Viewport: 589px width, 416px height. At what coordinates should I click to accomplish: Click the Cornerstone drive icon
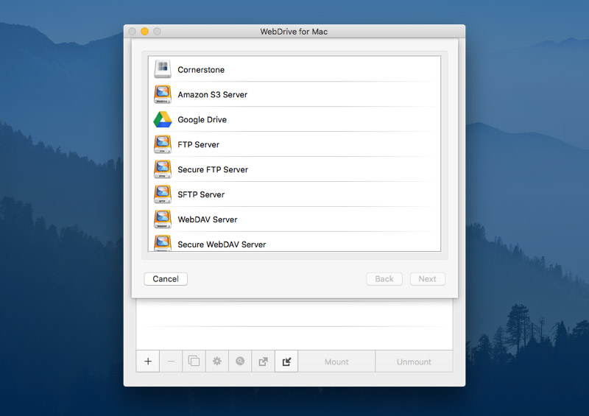(x=162, y=69)
